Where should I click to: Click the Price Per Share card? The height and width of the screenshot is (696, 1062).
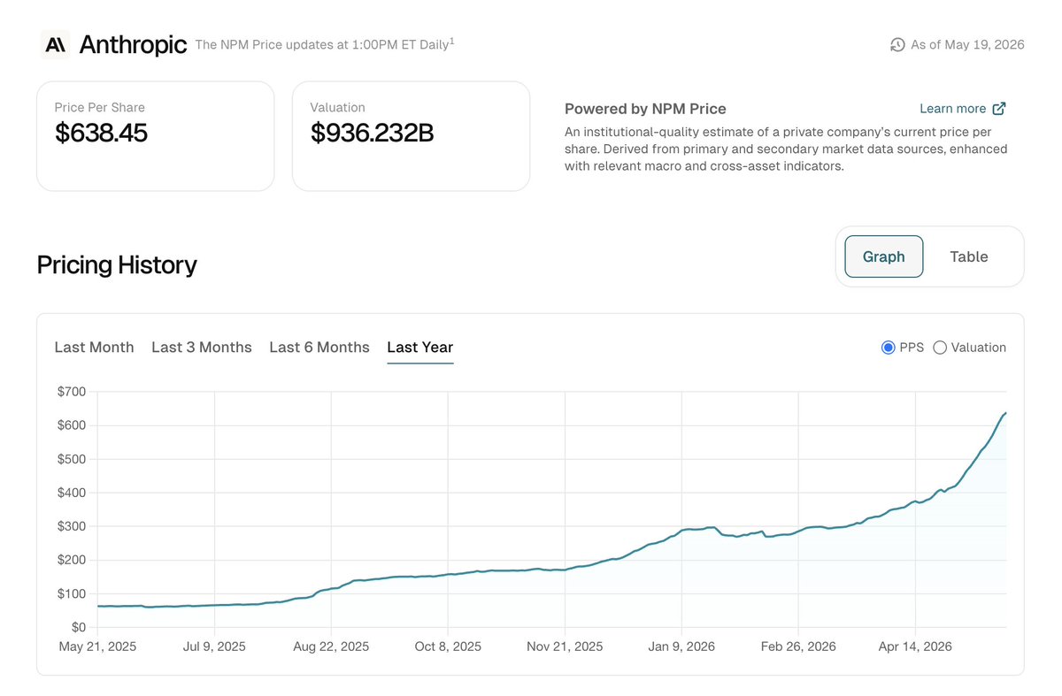coord(155,136)
